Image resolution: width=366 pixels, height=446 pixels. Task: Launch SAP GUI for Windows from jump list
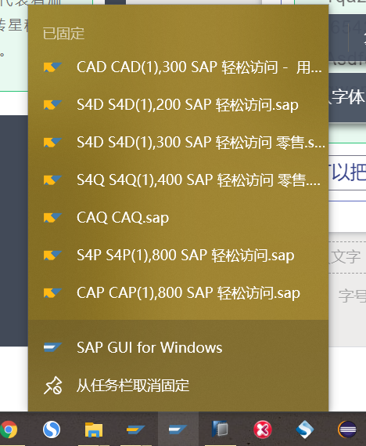click(178, 347)
